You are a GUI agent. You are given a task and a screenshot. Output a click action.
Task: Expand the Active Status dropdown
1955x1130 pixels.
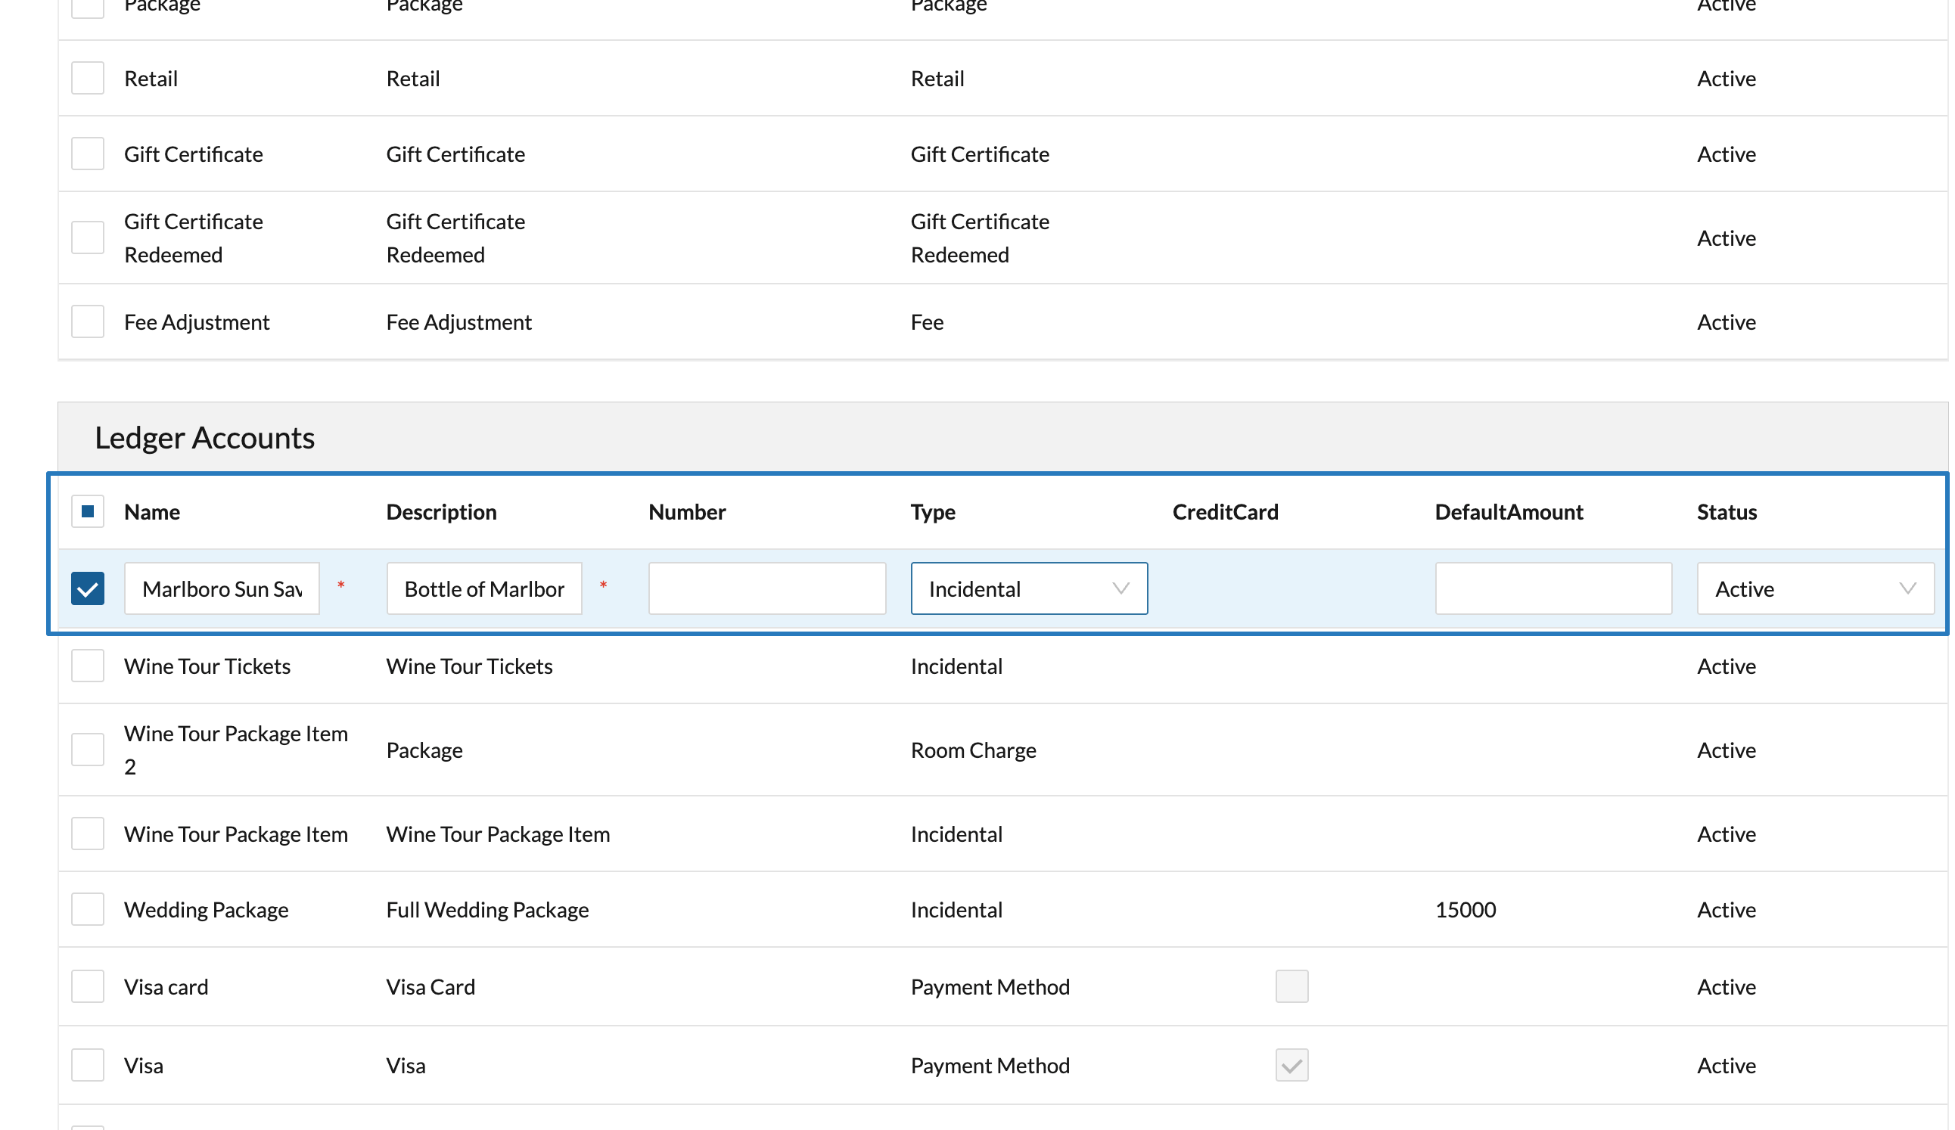(1814, 588)
